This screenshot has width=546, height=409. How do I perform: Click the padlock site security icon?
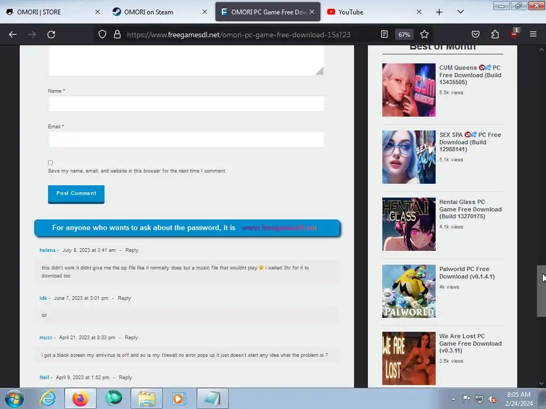pyautogui.click(x=117, y=35)
